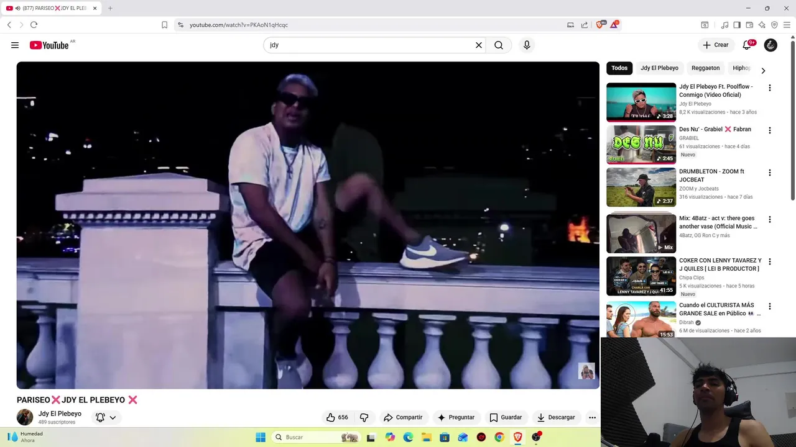
Task: Click the Compartir share button
Action: (x=403, y=417)
